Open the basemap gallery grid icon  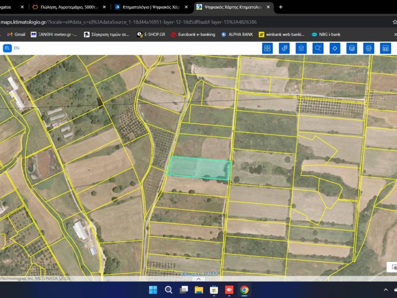(x=267, y=48)
